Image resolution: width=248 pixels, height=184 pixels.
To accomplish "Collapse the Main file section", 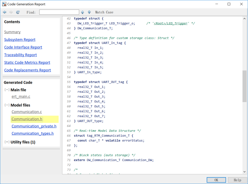I will pyautogui.click(x=7, y=90).
